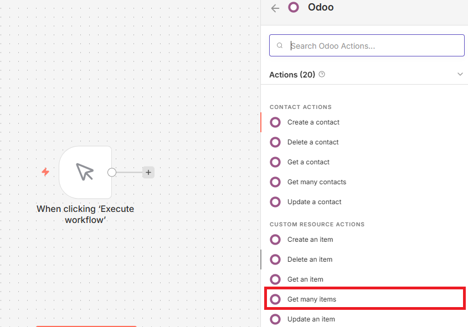
Task: Click the lightning bolt icon beside the trigger node
Action: coord(44,172)
